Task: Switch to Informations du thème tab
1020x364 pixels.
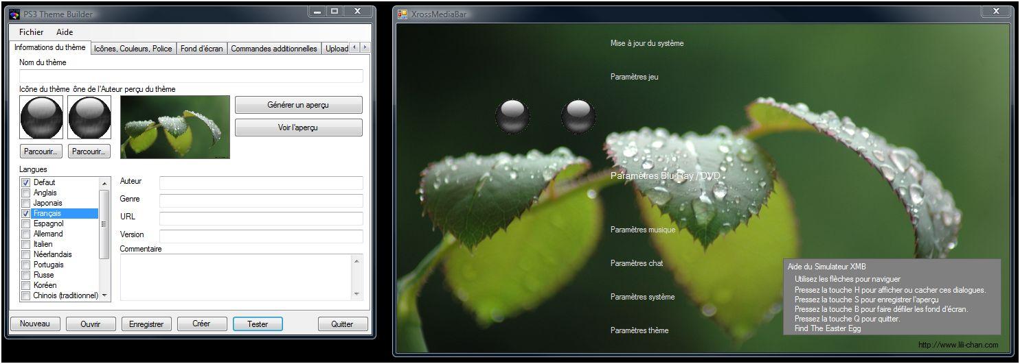Action: [x=49, y=47]
